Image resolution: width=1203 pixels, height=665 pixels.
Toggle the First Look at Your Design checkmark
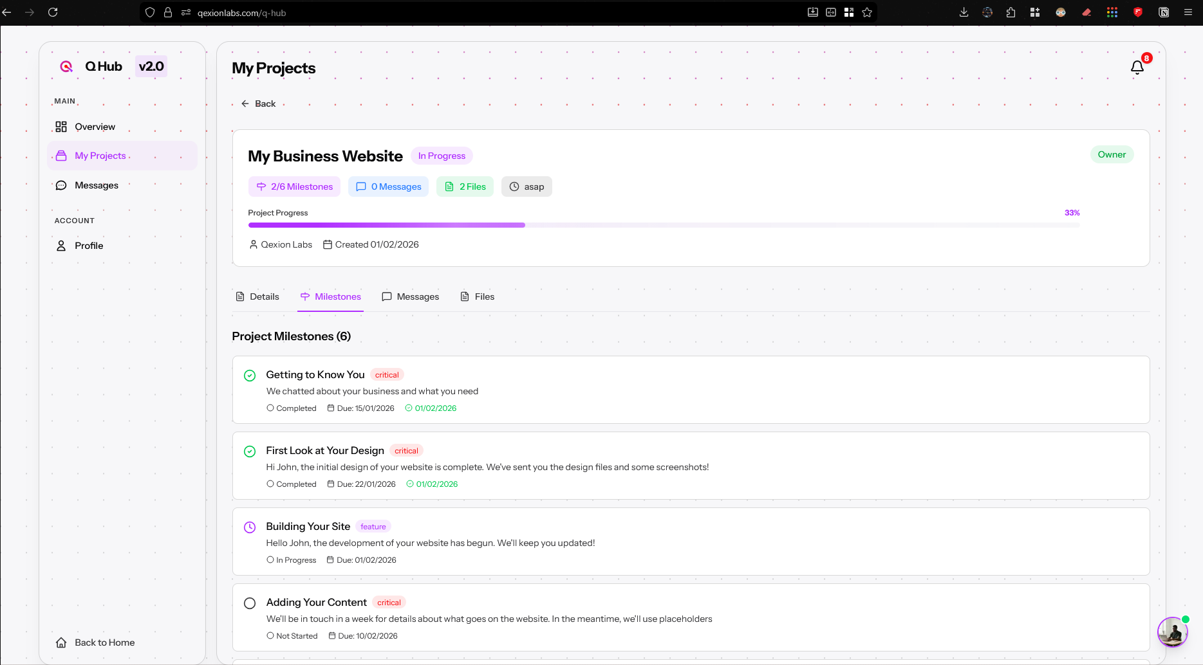point(250,451)
